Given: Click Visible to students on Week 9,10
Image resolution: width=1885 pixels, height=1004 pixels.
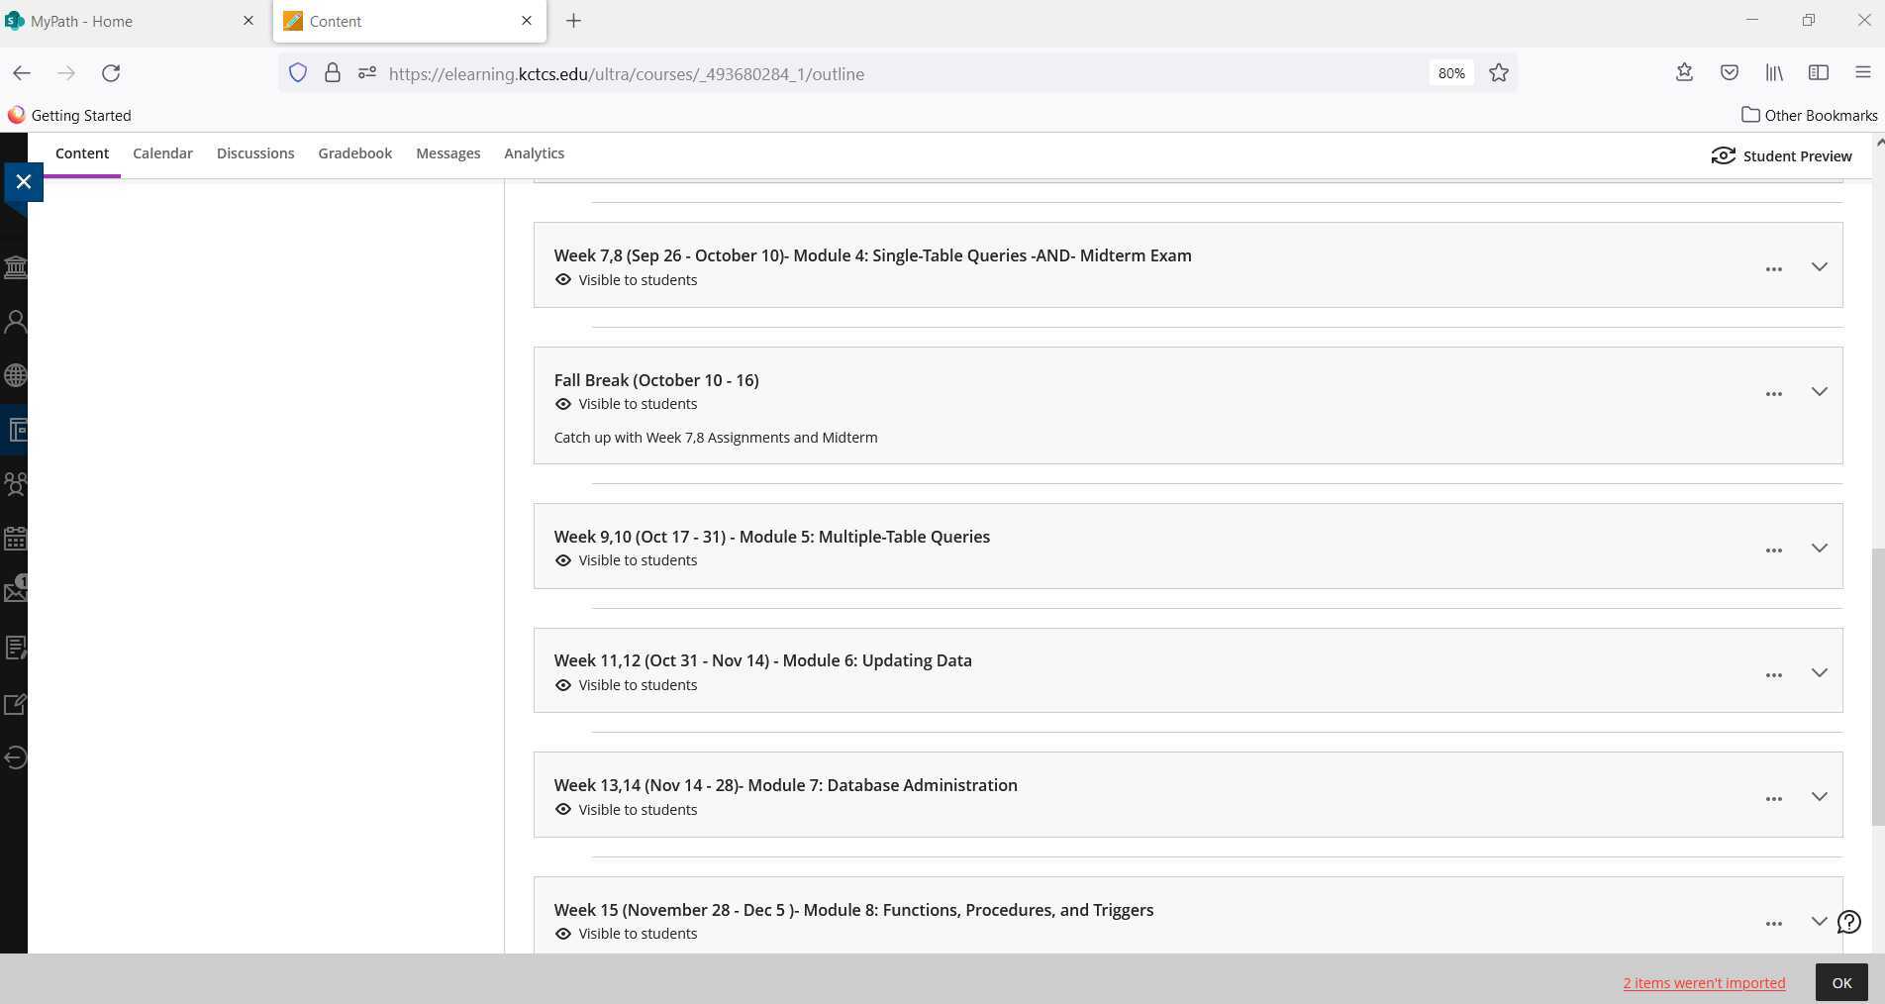Looking at the screenshot, I should [x=626, y=560].
